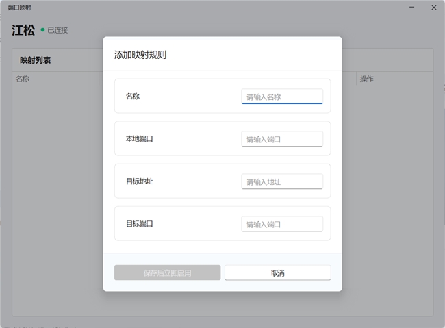Image resolution: width=445 pixels, height=328 pixels.
Task: Click the 已连接 status text
Action: (x=58, y=30)
